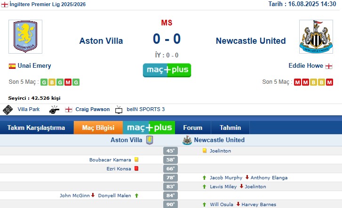Open referee Craig Pawson's page

(93, 109)
